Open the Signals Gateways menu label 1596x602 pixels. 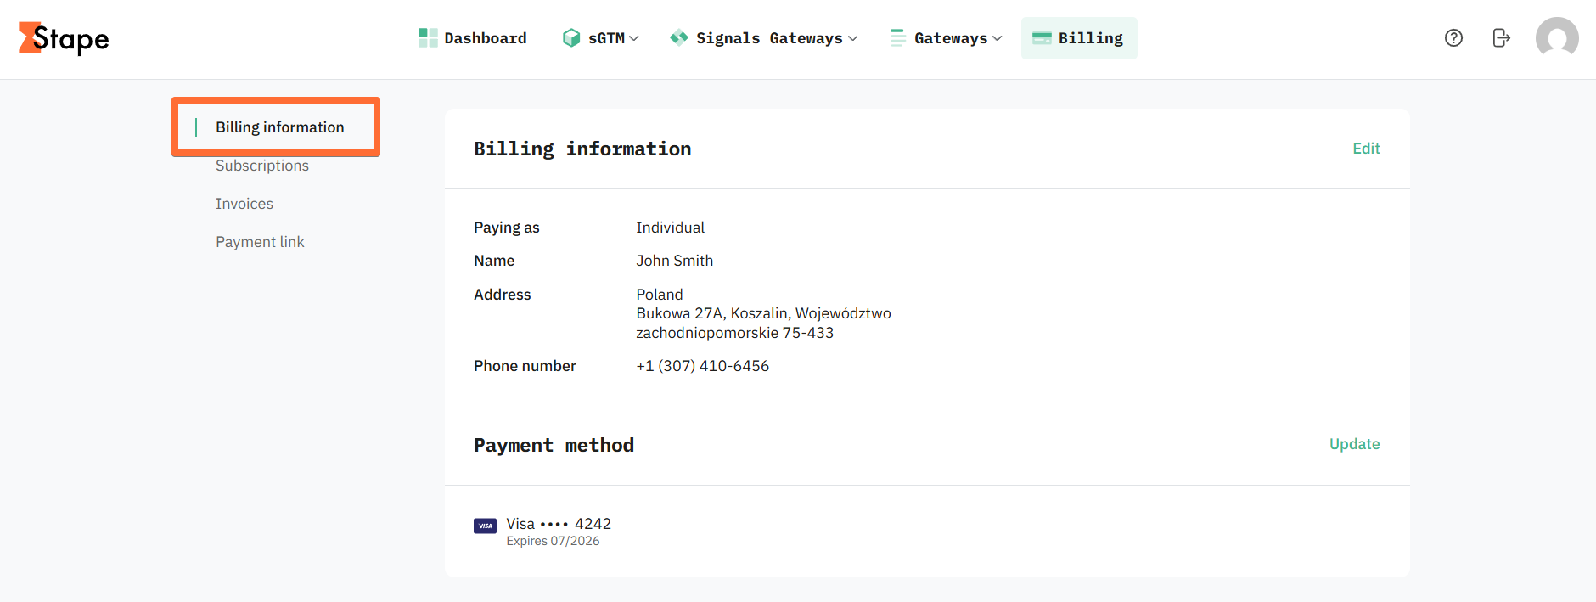(x=769, y=38)
